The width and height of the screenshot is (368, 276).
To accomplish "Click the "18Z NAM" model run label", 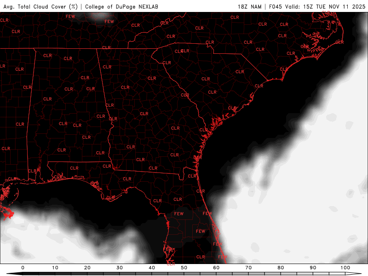I will click(x=249, y=6).
